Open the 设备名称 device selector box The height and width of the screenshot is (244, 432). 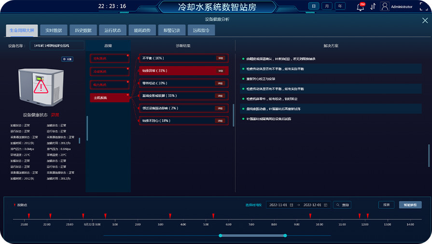coord(57,46)
